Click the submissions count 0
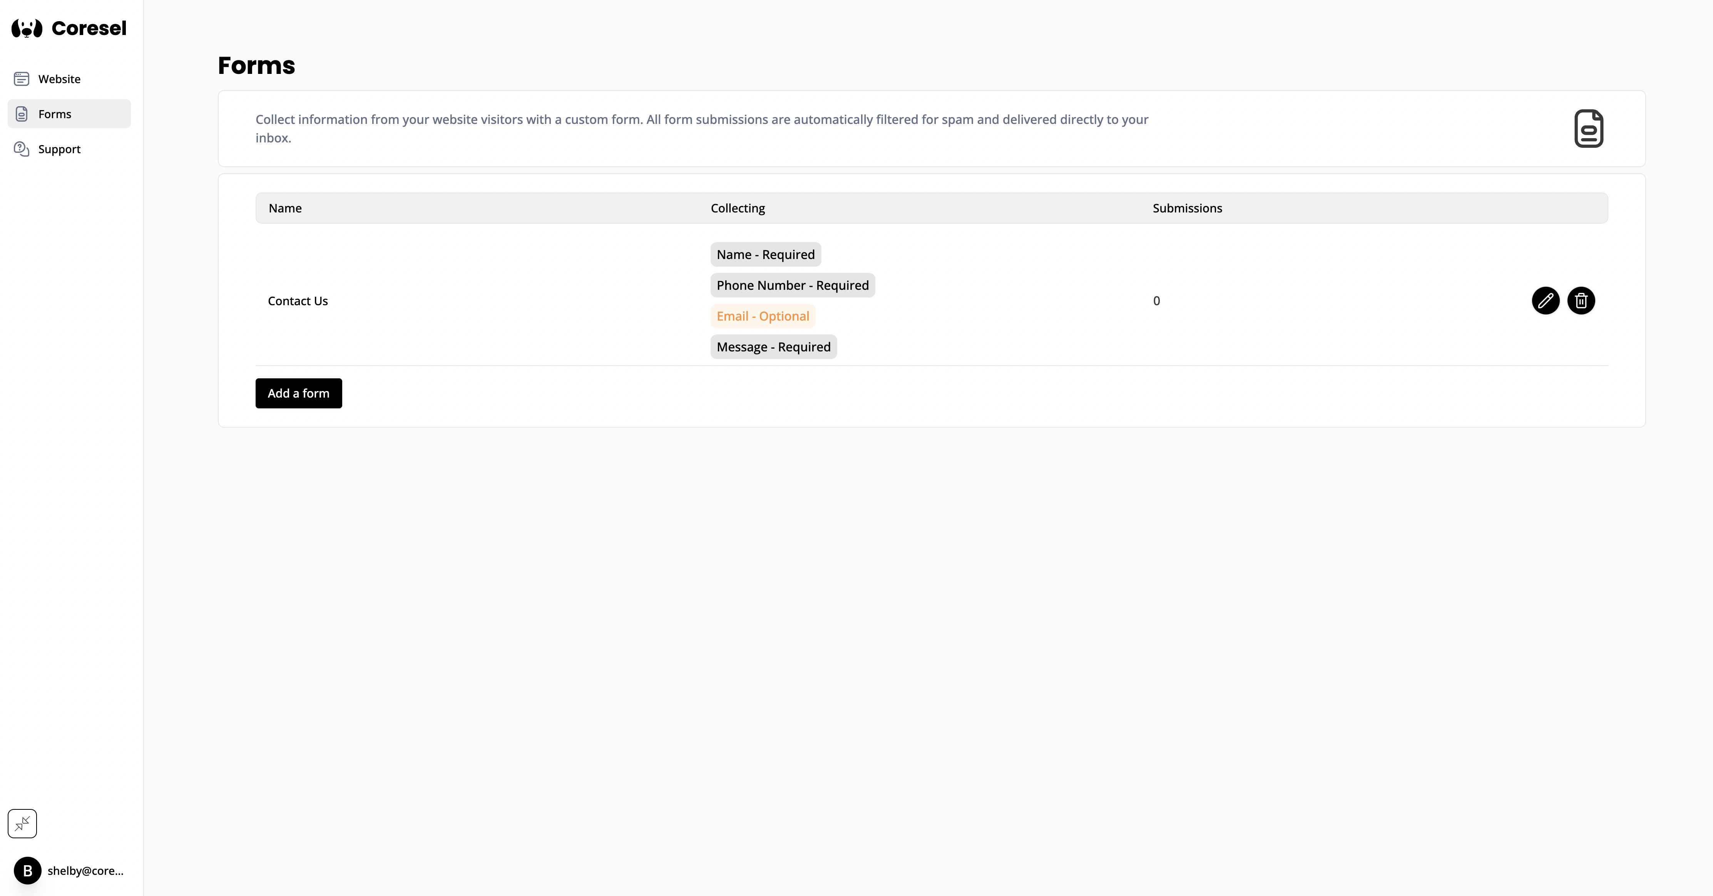Image resolution: width=1713 pixels, height=896 pixels. (x=1156, y=301)
